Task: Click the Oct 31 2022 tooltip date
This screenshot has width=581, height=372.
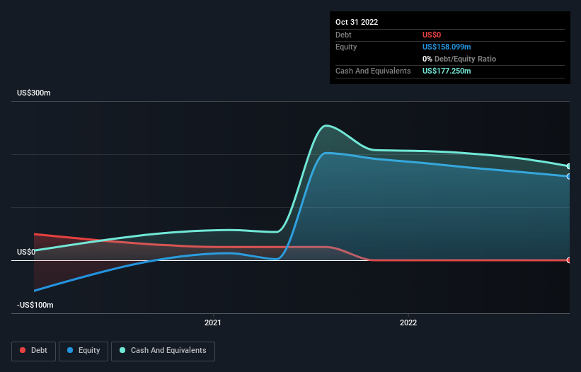Action: click(357, 22)
